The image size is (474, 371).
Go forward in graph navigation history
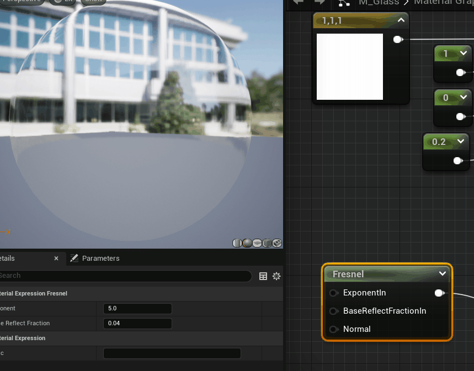319,2
